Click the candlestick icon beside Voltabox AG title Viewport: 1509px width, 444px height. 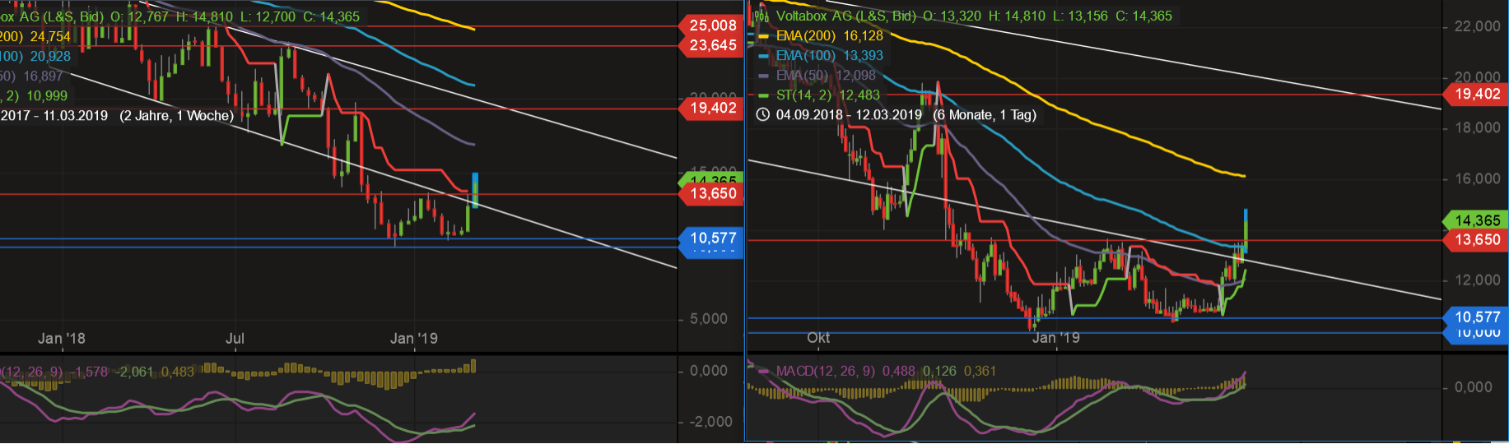762,16
